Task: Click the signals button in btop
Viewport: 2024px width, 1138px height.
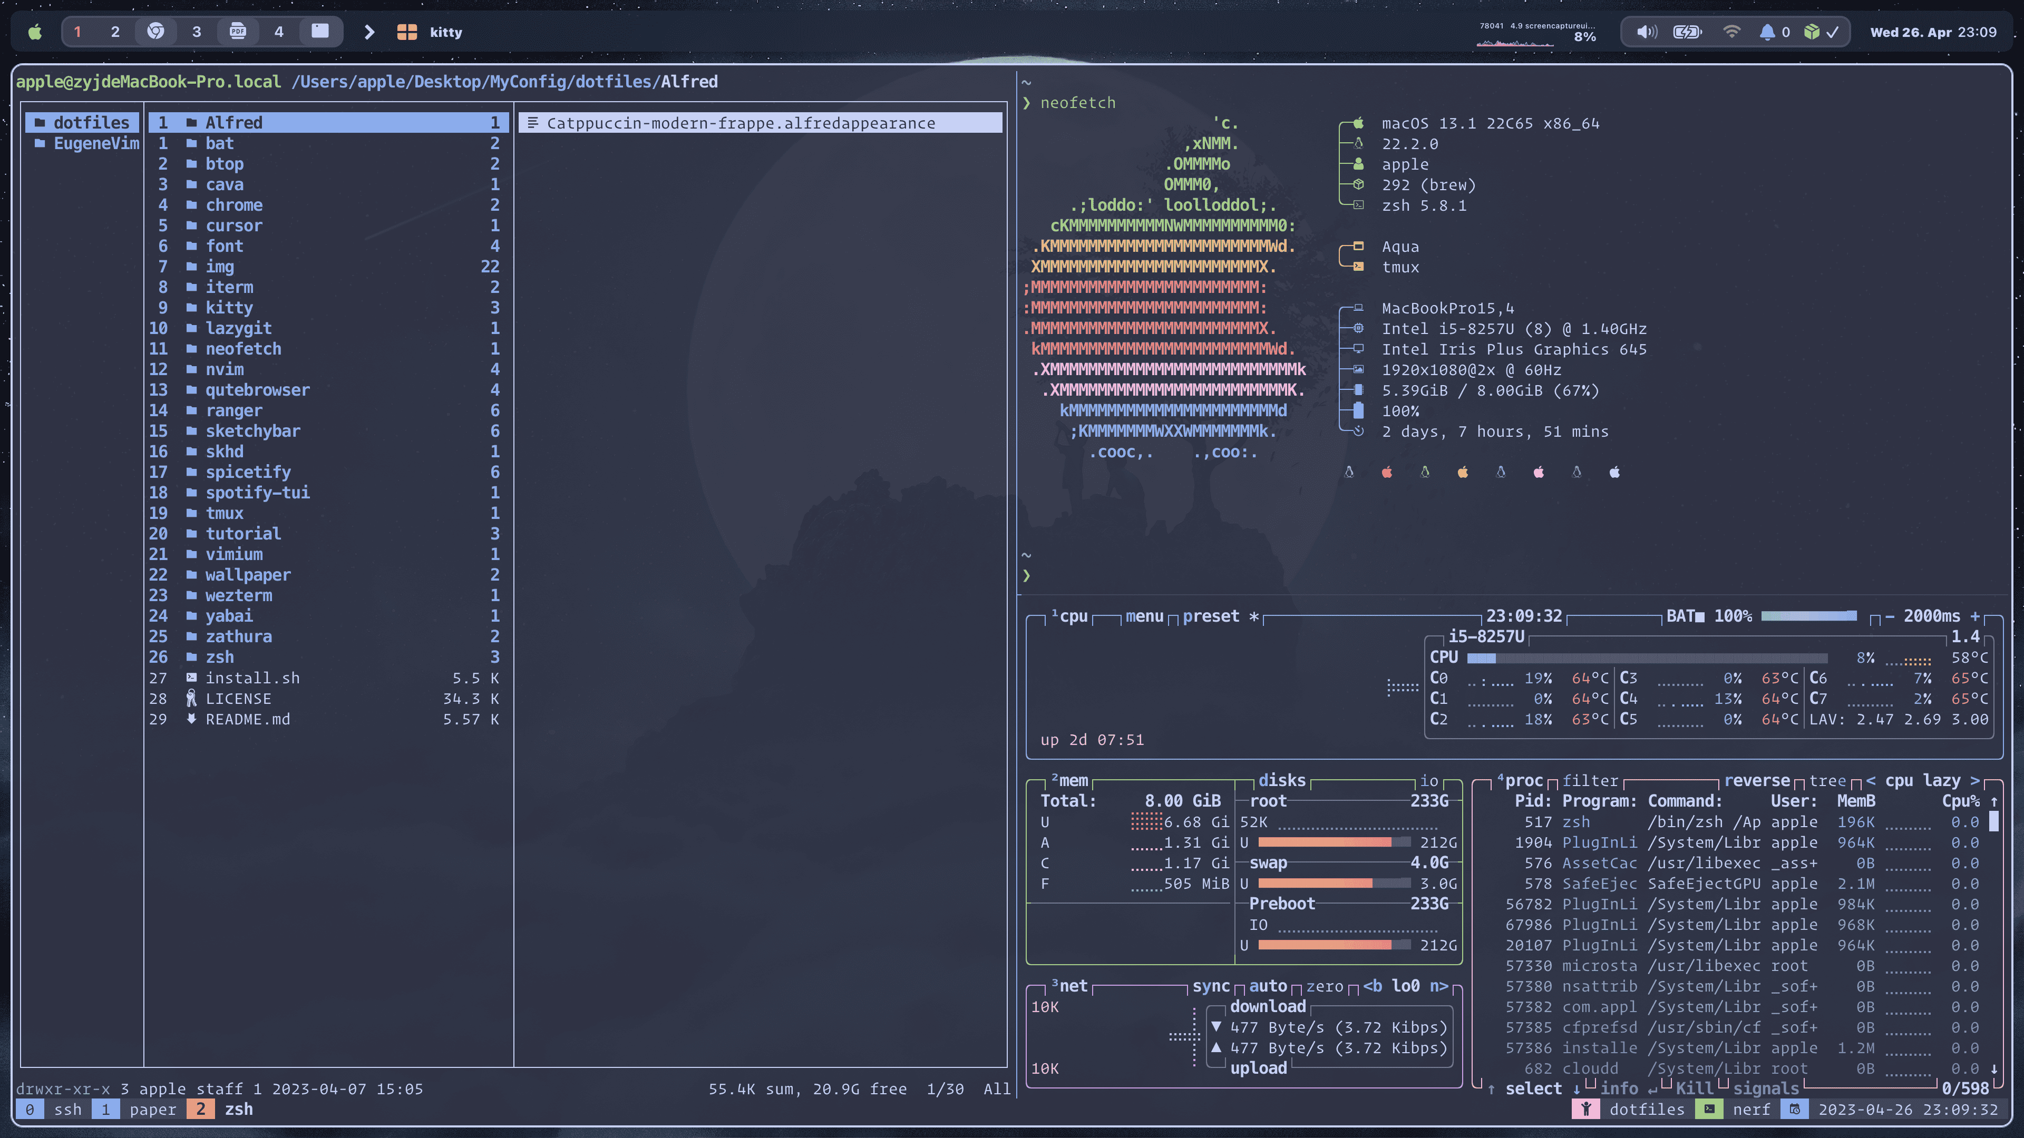Action: tap(1766, 1088)
